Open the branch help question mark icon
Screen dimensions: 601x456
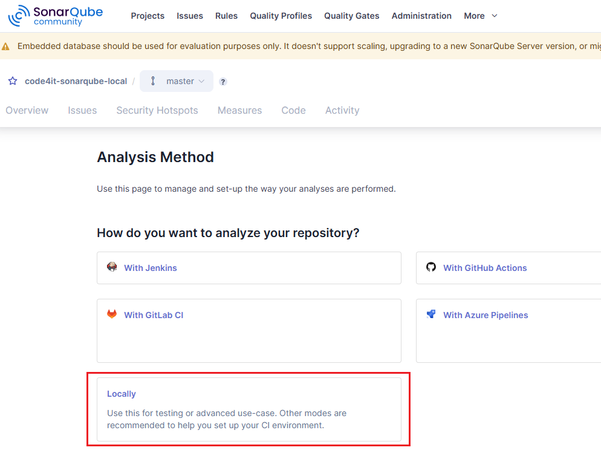[x=223, y=82]
